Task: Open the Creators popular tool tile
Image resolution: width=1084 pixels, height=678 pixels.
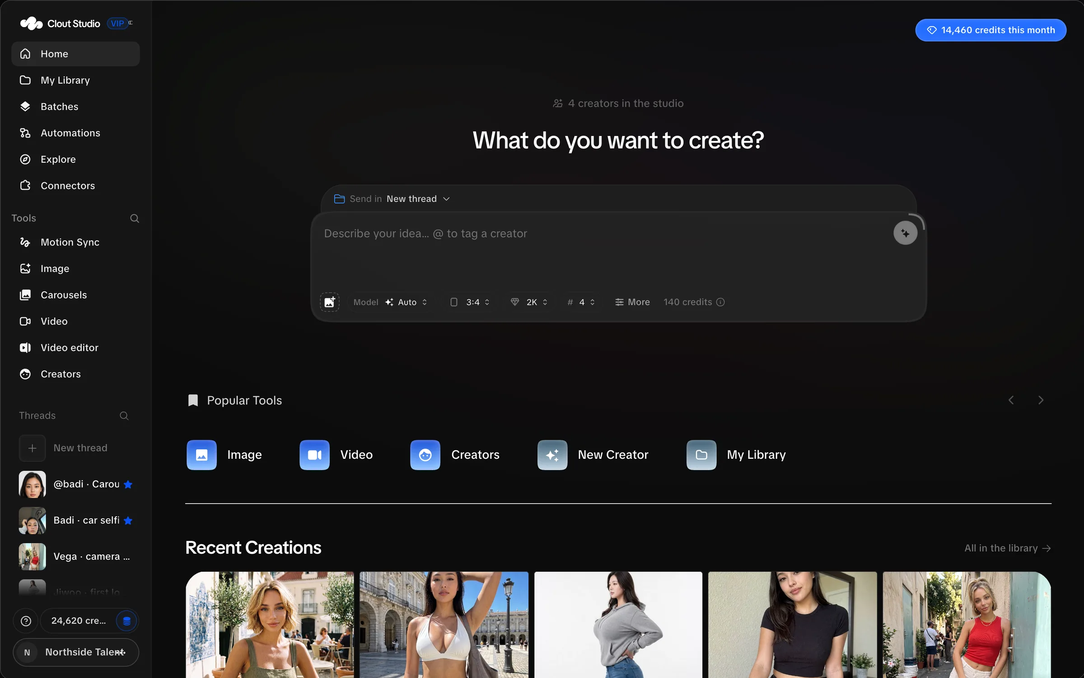Action: point(455,455)
